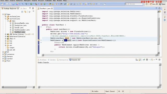Open the File menu

coord(2,1)
